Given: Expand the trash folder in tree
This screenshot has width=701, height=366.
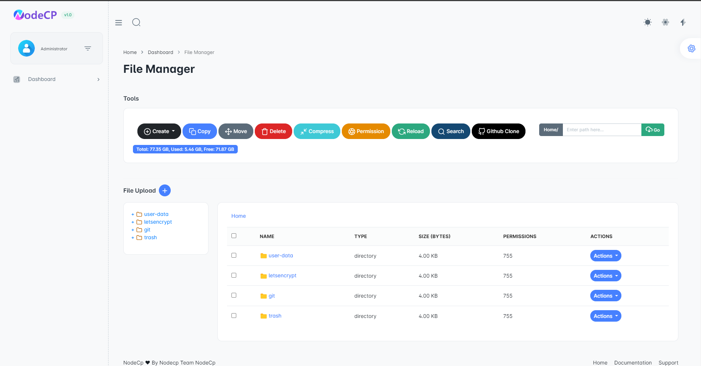Looking at the screenshot, I should tap(133, 238).
